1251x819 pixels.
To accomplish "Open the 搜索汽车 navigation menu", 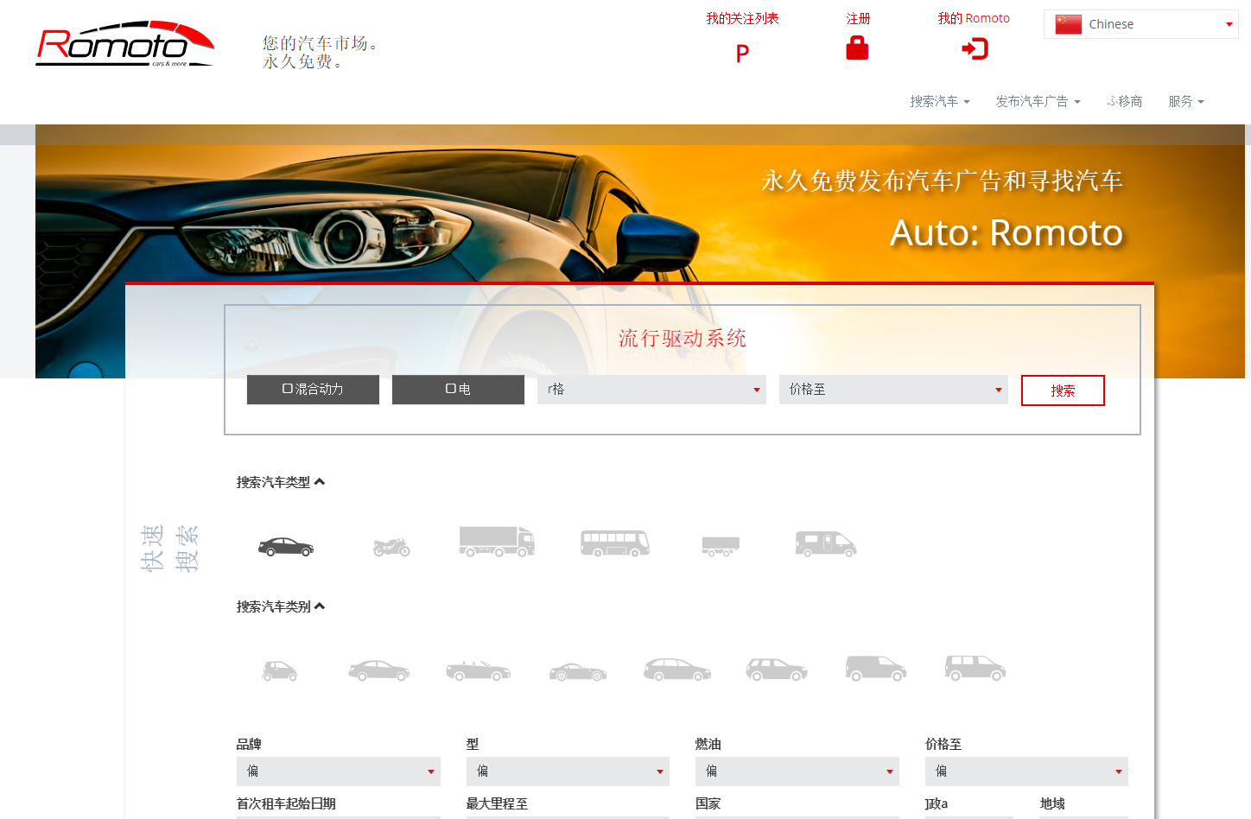I will tap(940, 101).
